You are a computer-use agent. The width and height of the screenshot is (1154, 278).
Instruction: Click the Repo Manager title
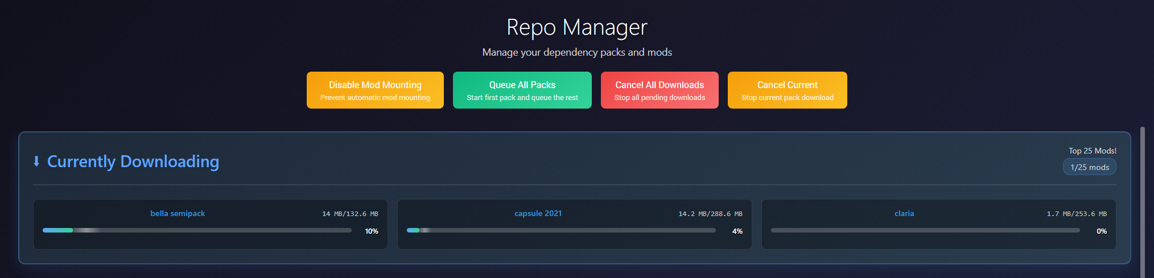point(576,27)
